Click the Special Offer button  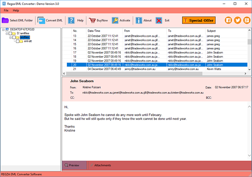click(199, 20)
